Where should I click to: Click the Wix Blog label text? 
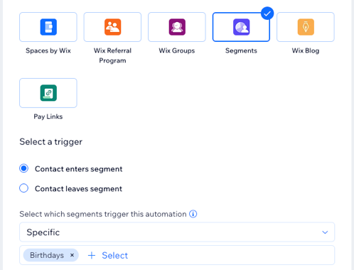[306, 50]
